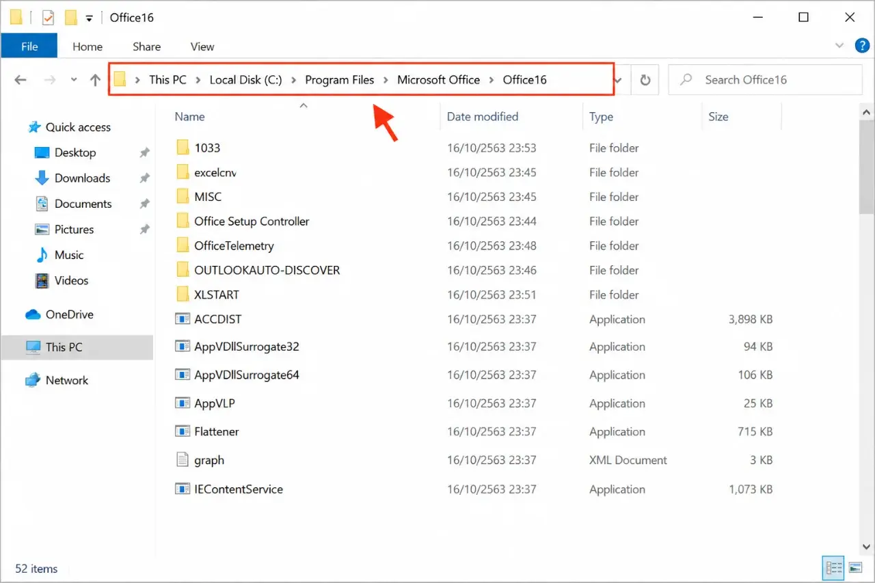Select OneDrive in the navigation pane
Viewport: 875px width, 583px height.
69,314
